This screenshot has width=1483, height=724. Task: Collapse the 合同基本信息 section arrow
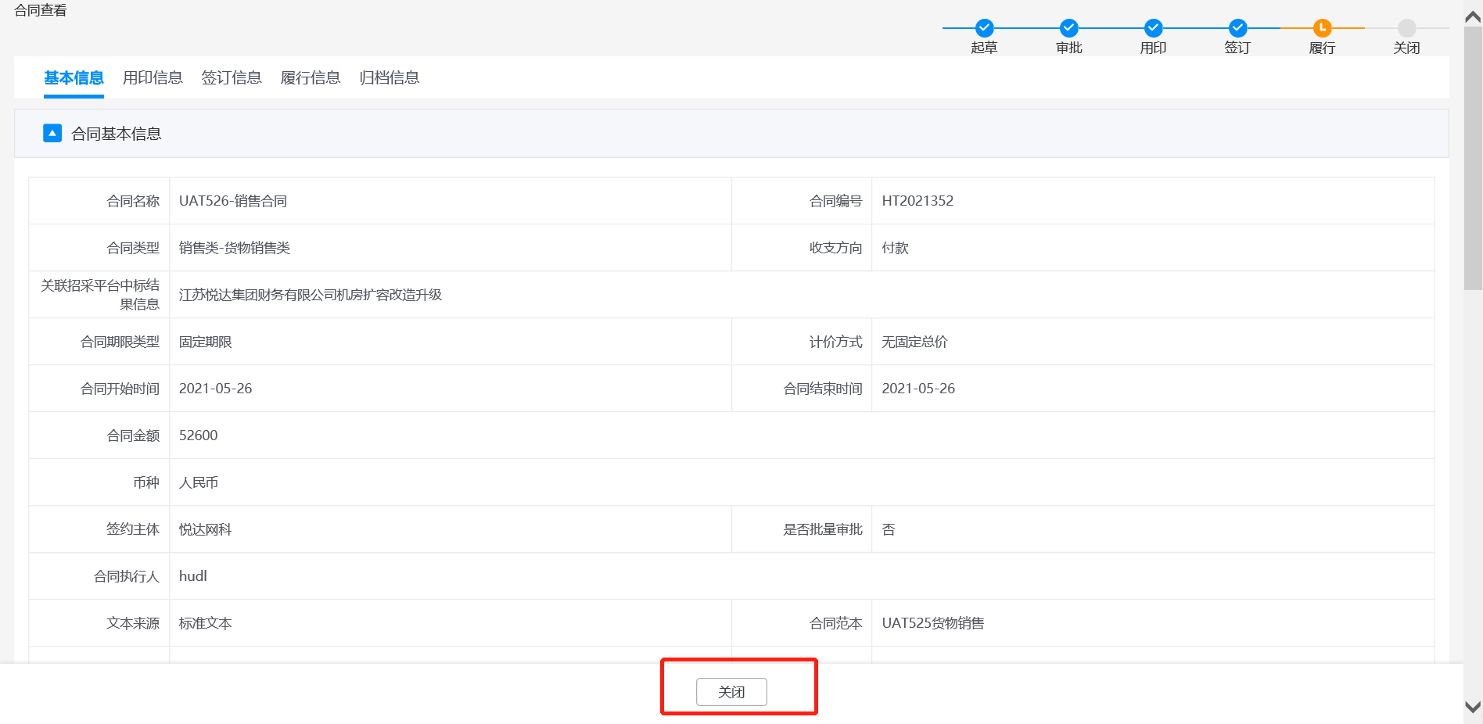click(x=52, y=133)
